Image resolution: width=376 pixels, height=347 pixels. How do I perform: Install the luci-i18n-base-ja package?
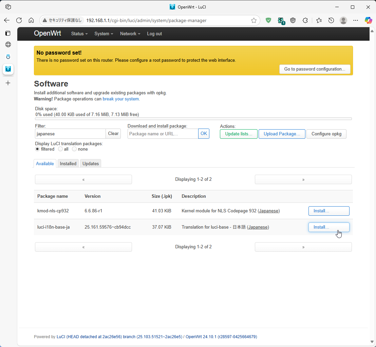(x=328, y=227)
